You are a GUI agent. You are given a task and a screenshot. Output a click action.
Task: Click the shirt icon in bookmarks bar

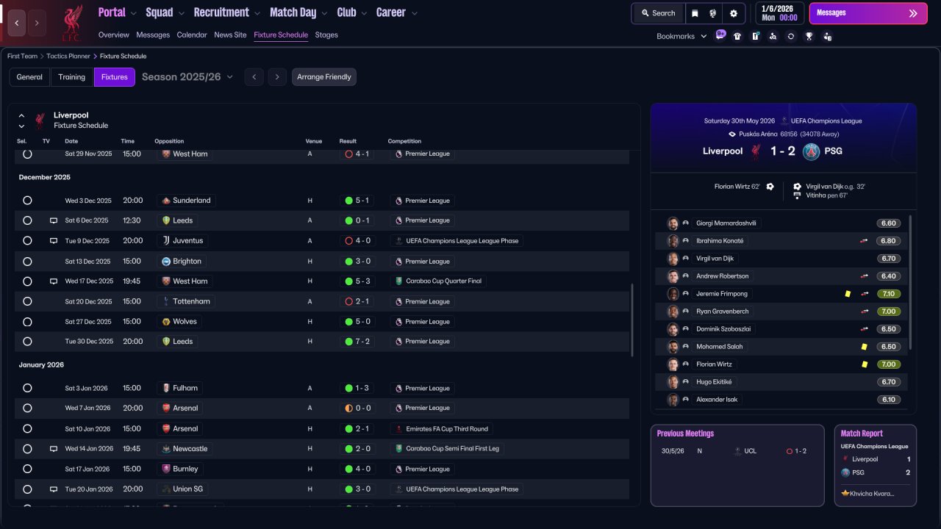737,36
